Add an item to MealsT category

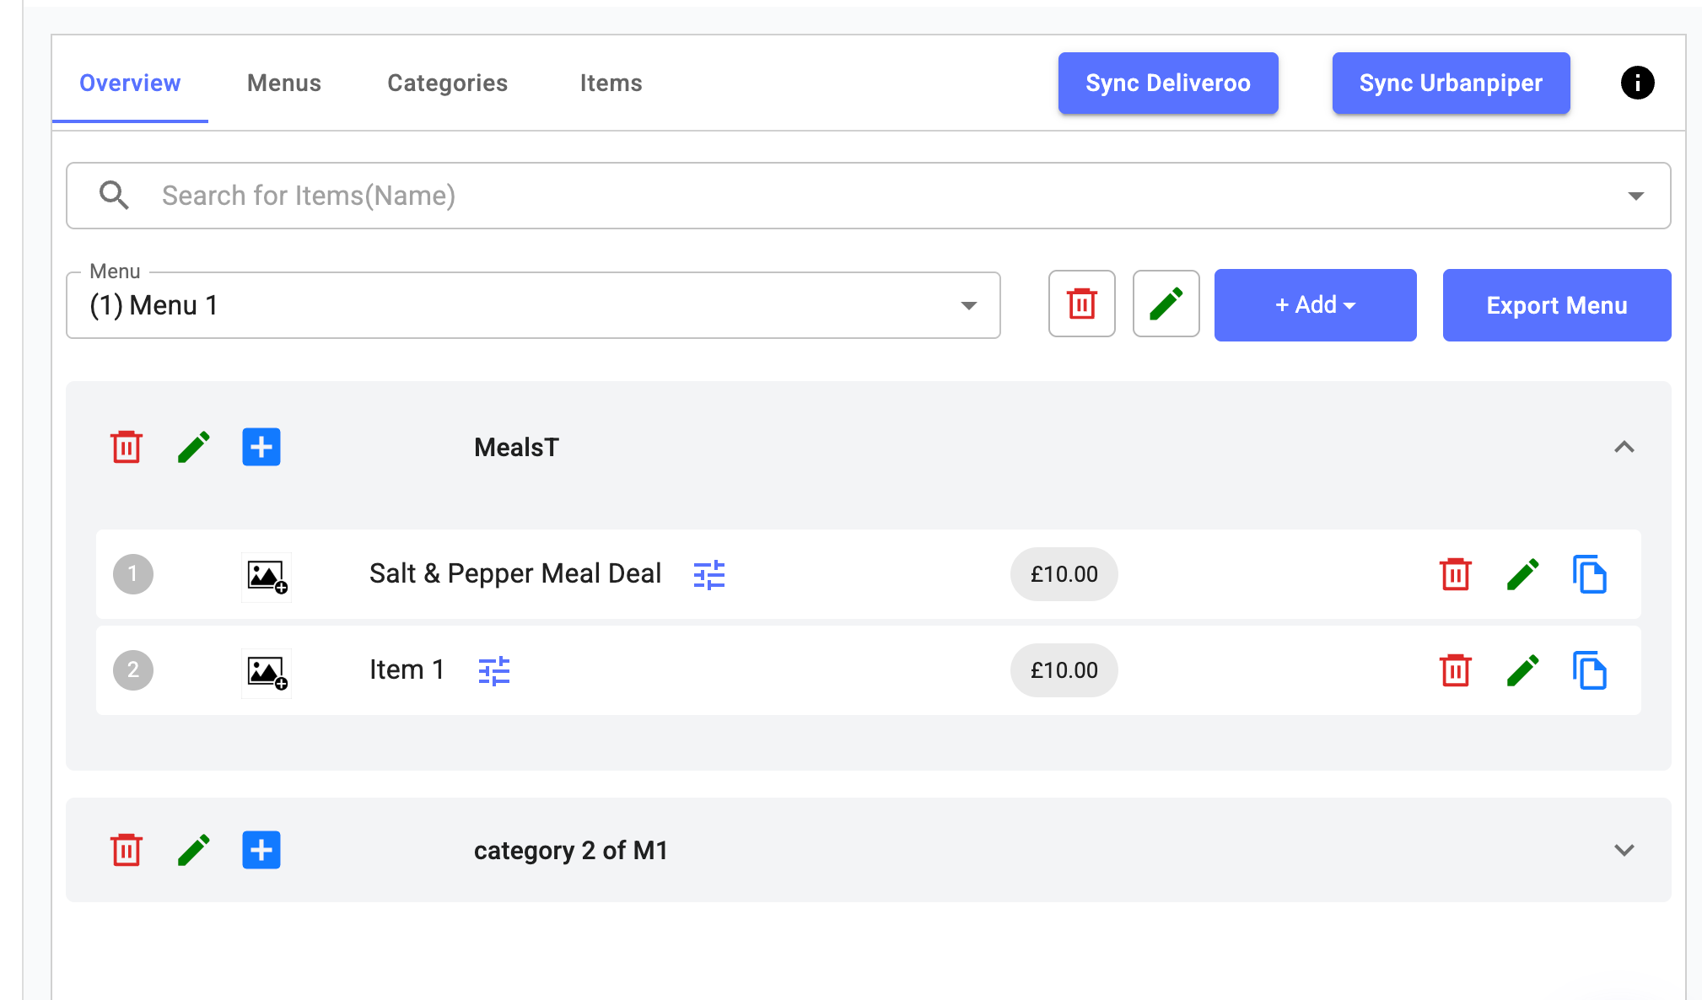click(261, 447)
